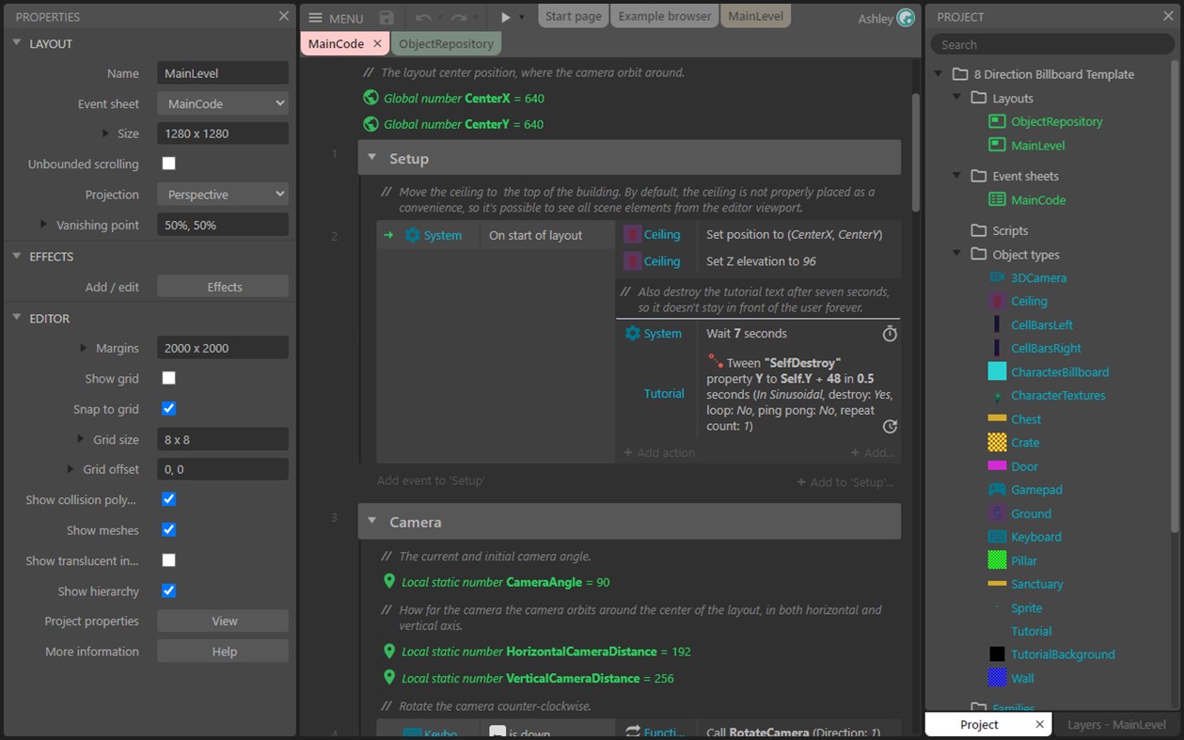
Task: Disable Snap to grid checkbox
Action: (168, 409)
